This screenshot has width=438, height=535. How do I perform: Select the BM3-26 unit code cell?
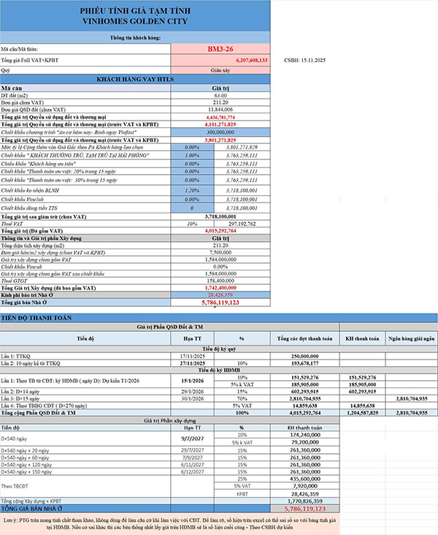[x=220, y=48]
